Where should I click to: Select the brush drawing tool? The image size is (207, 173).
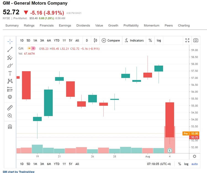[10, 65]
